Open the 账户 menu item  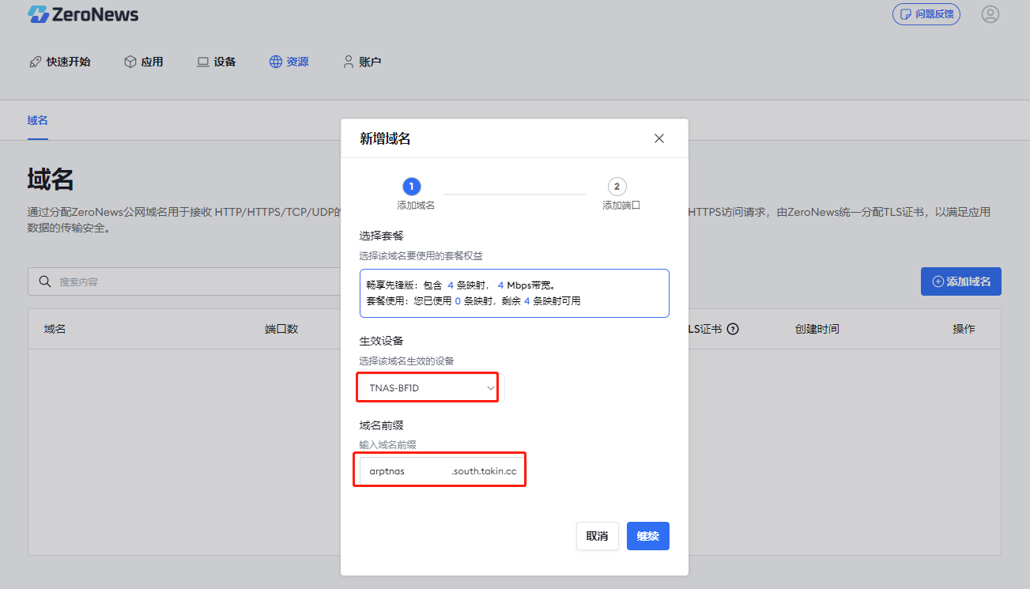point(362,62)
